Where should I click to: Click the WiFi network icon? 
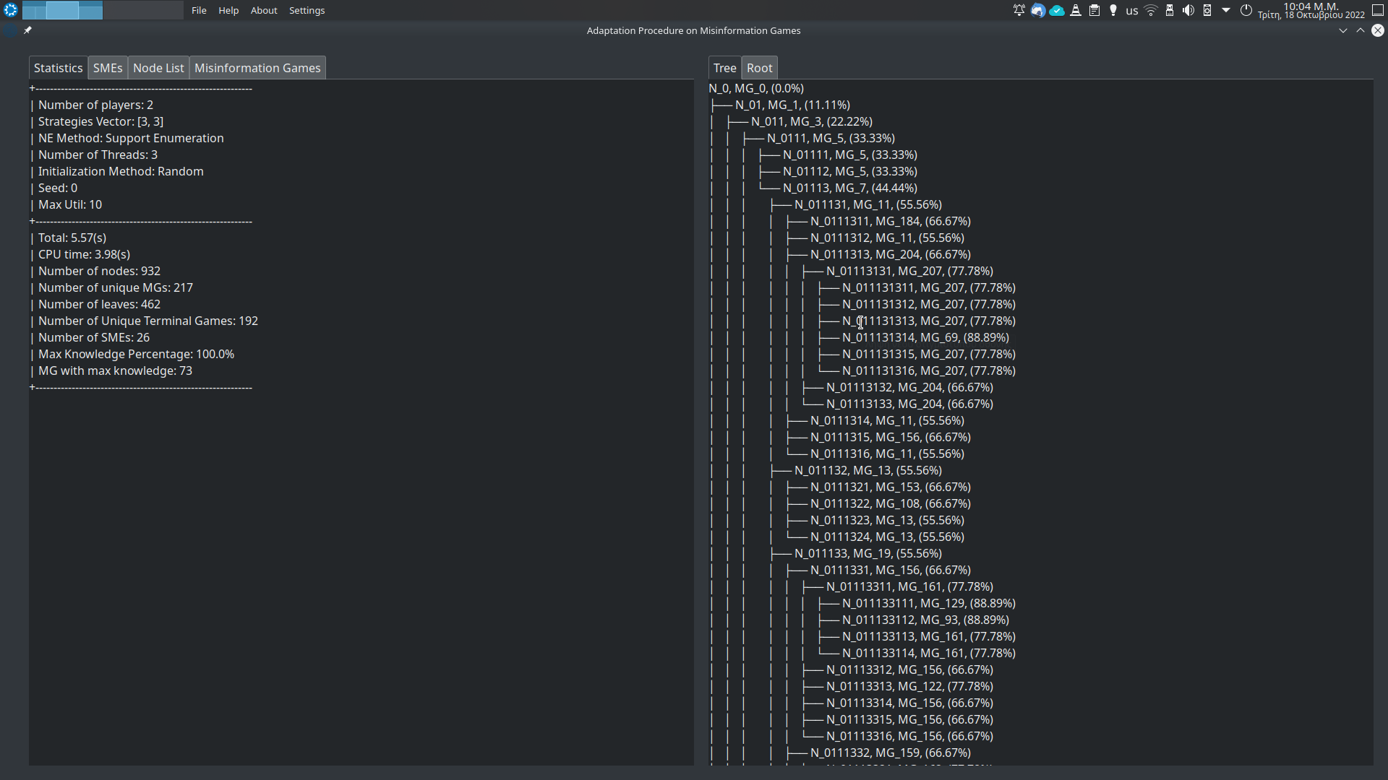[1151, 10]
